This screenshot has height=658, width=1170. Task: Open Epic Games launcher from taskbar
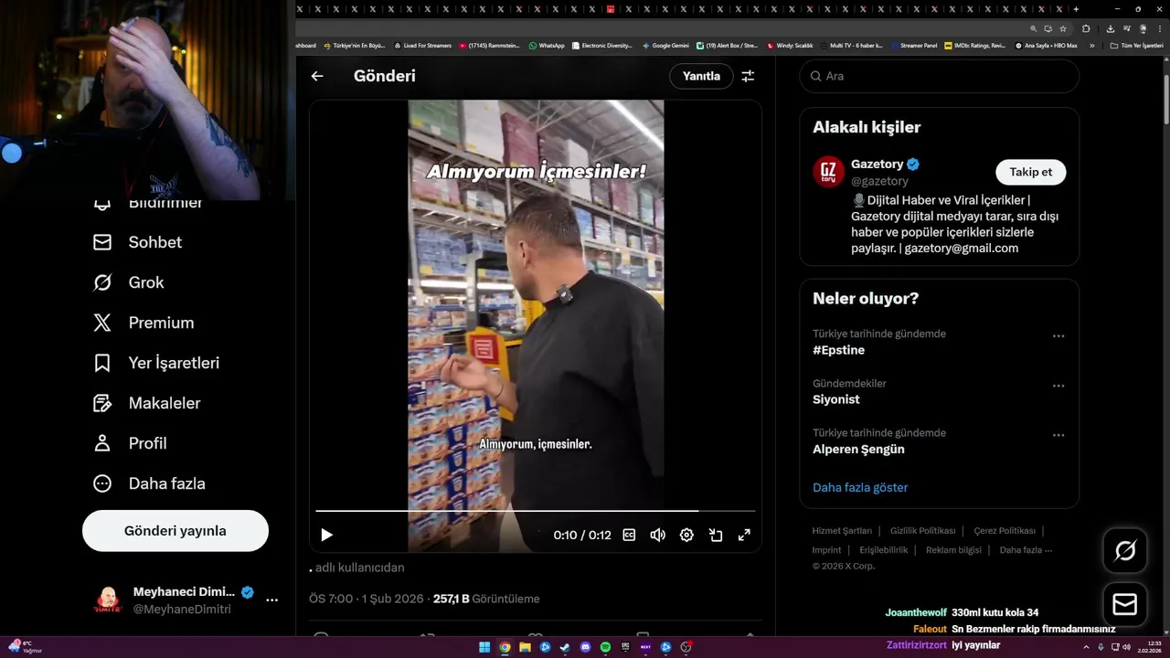(x=626, y=648)
